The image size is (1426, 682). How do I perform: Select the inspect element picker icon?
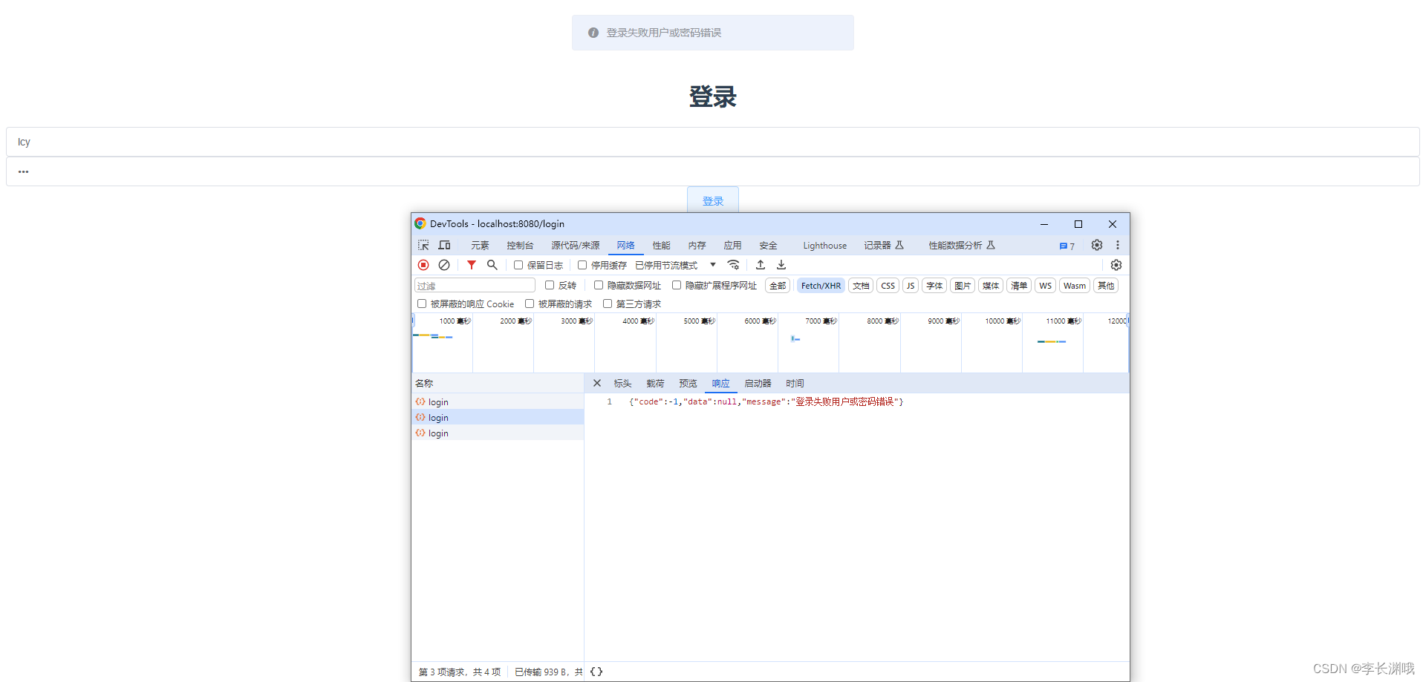(423, 245)
